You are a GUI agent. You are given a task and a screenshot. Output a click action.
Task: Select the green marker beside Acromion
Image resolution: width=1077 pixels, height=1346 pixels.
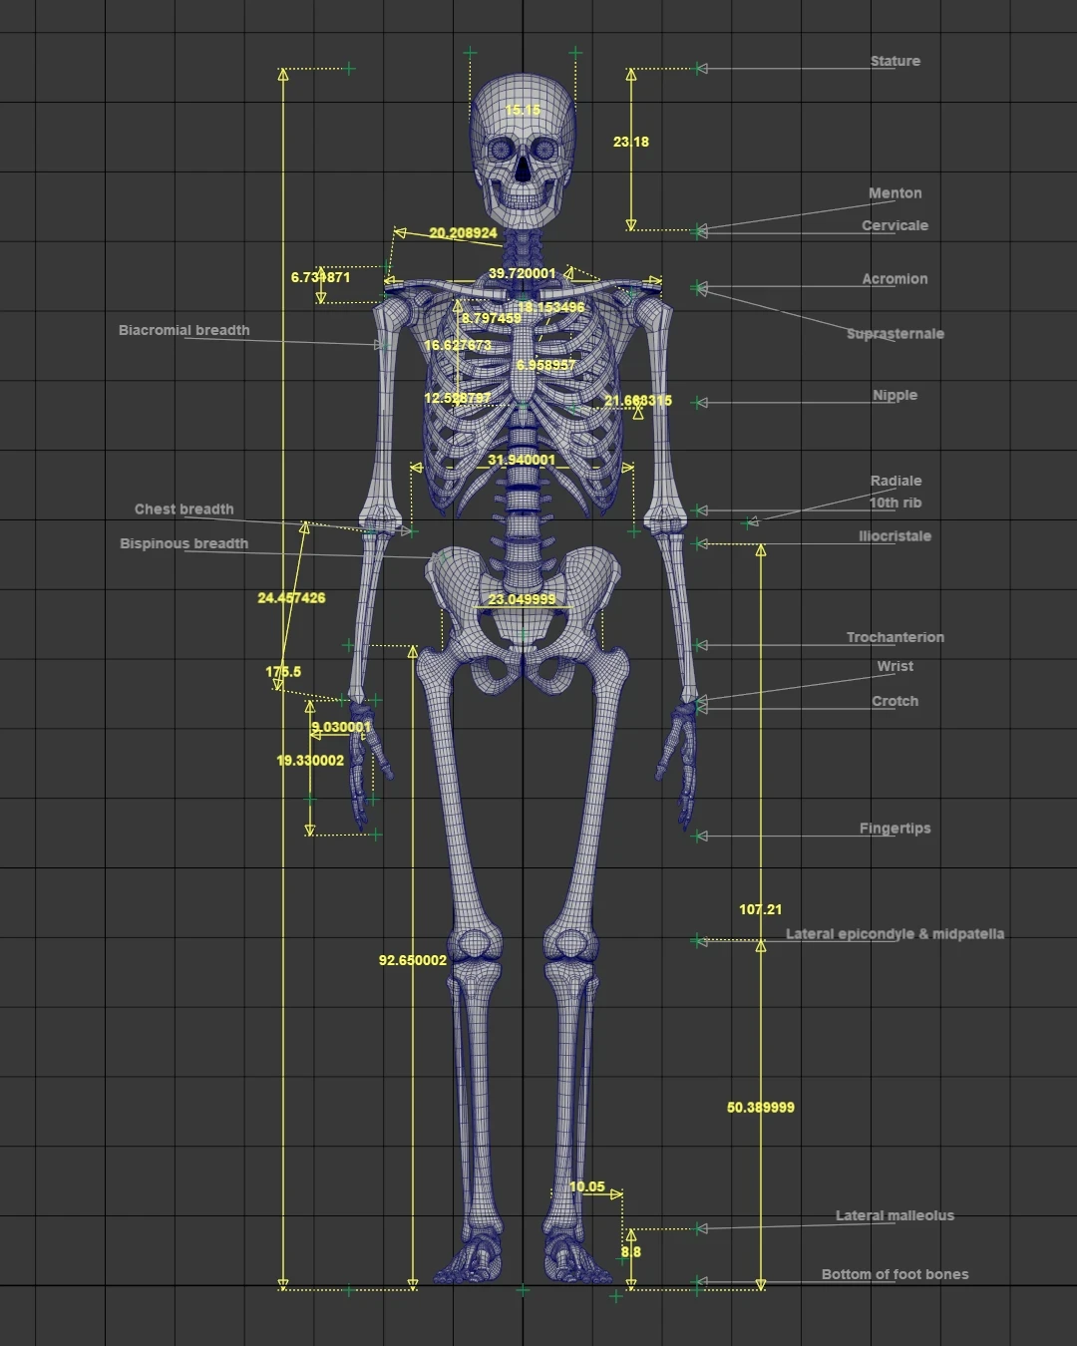(696, 286)
